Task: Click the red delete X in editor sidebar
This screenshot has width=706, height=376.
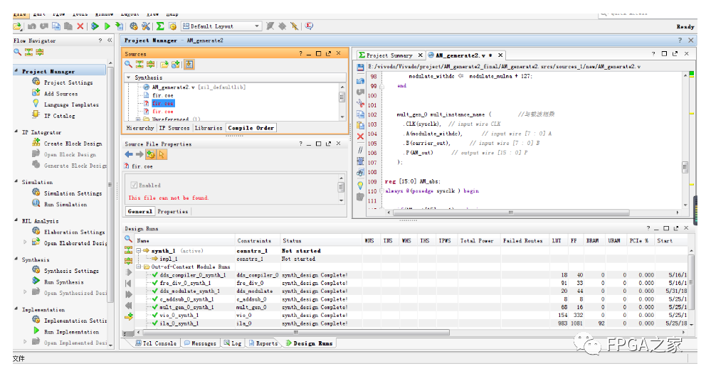Action: point(360,136)
